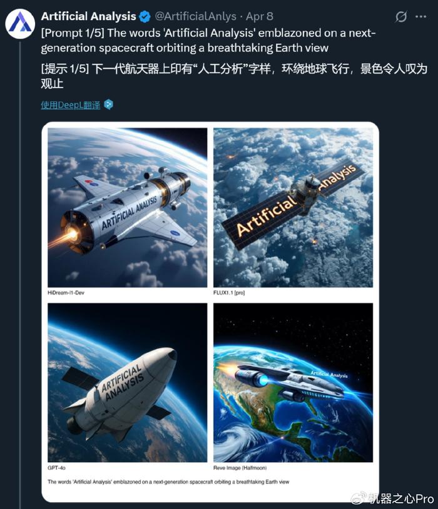
Task: Open the Grok explain icon
Action: click(x=401, y=16)
